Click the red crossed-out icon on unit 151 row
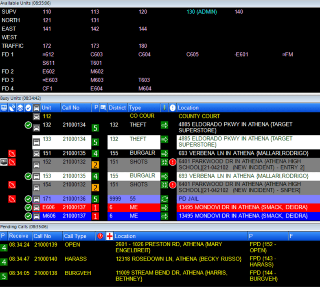The width and height of the screenshot is (320, 287). point(12,153)
